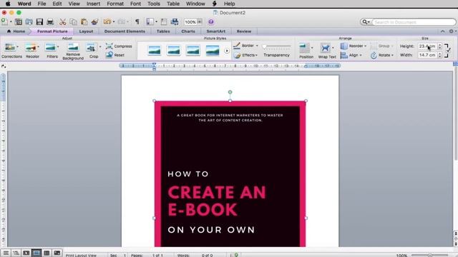Open the templates gallery icon
The width and height of the screenshot is (458, 257).
click(19, 21)
